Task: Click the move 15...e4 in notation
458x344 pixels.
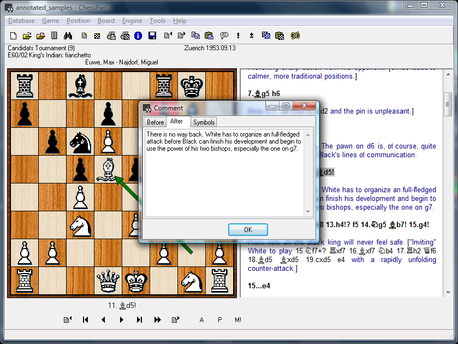Action: point(259,286)
